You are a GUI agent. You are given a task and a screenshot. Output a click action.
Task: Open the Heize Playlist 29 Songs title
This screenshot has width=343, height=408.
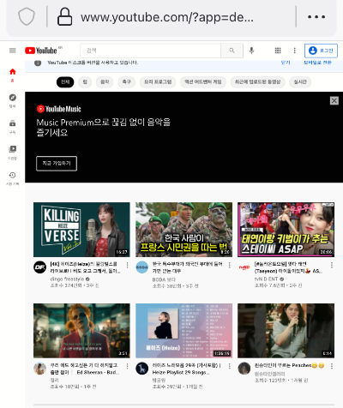coord(186,369)
